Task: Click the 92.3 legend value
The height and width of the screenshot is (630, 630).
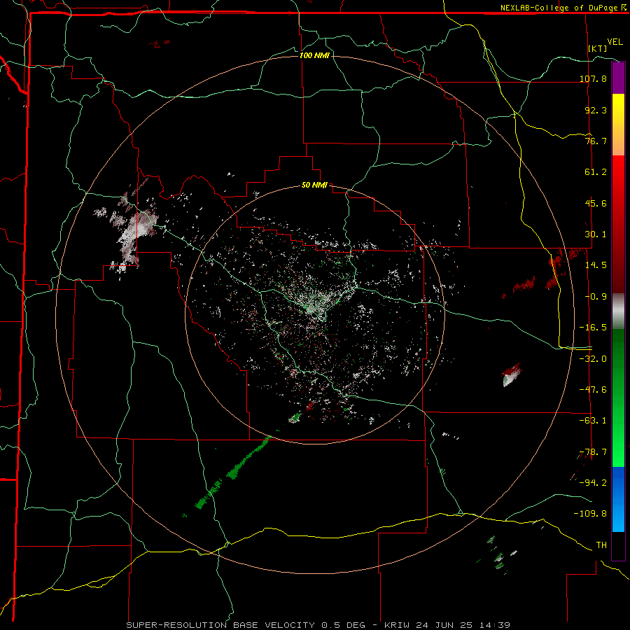Action: click(596, 110)
